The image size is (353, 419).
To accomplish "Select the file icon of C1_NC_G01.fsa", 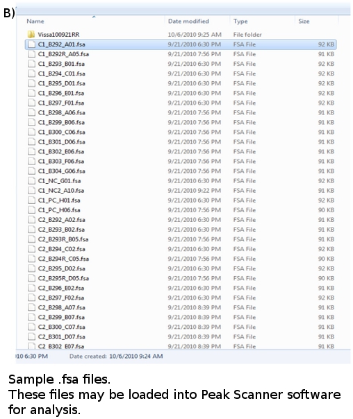I will point(31,180).
